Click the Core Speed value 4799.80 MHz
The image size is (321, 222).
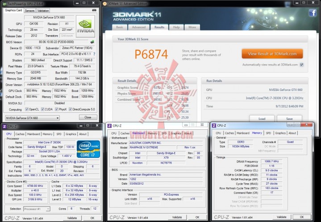pyautogui.click(x=35, y=186)
